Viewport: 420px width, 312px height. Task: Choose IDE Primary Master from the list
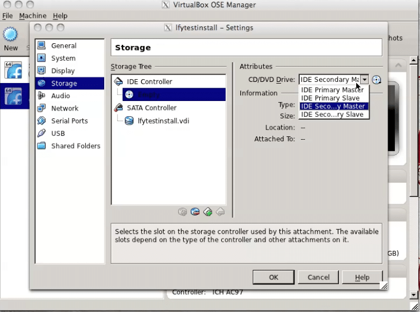pos(333,90)
